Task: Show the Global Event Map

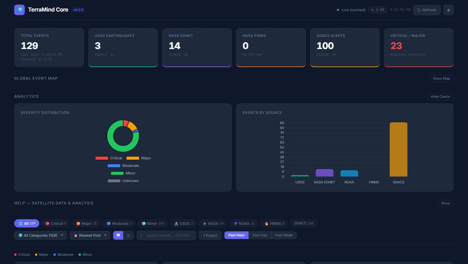Action: tap(441, 78)
